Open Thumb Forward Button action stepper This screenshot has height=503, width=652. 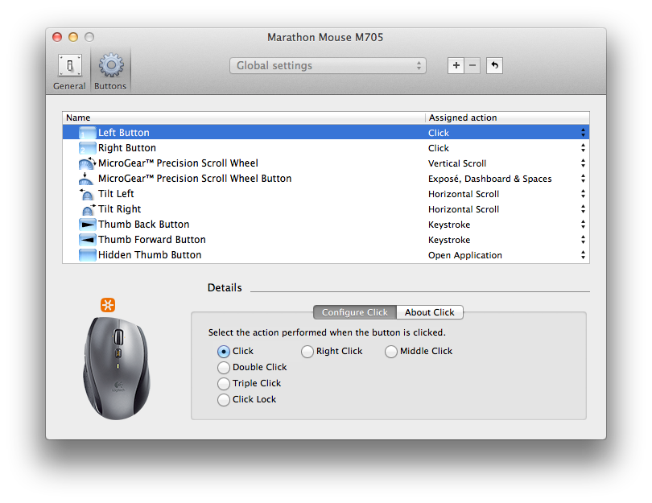(583, 240)
